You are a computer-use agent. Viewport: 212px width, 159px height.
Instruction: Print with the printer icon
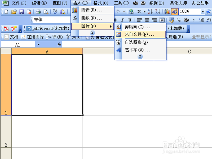click(38, 12)
